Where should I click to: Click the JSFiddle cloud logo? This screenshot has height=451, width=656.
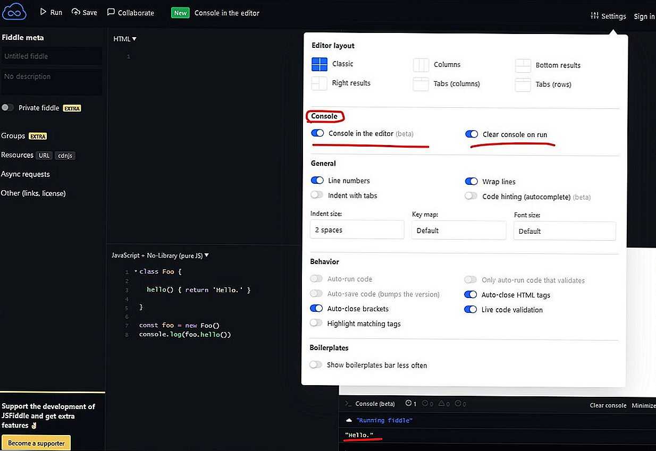(x=14, y=12)
